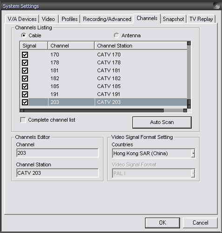The height and width of the screenshot is (233, 222).
Task: Click the horizontal scrollbar right arrow
Action: tap(185, 110)
